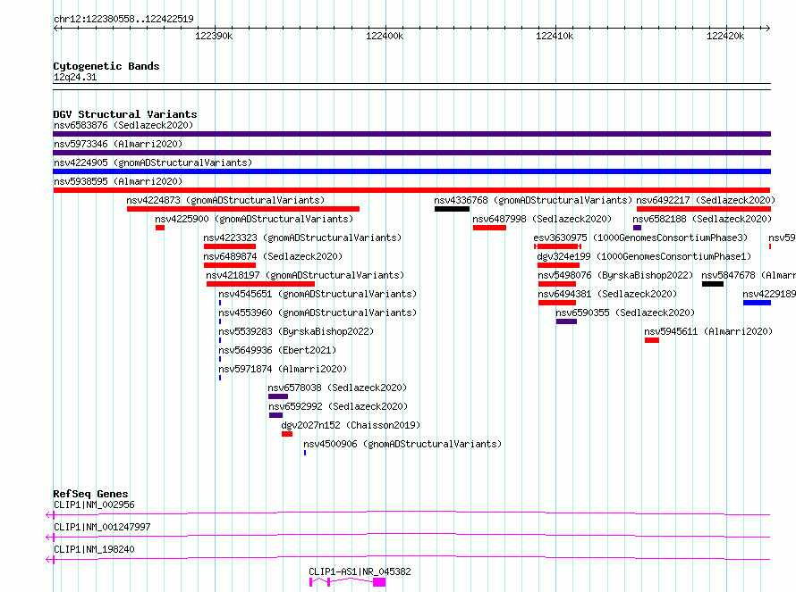This screenshot has width=796, height=592.
Task: Click the CLIP1|NM_002956 gene label
Action: [x=94, y=504]
